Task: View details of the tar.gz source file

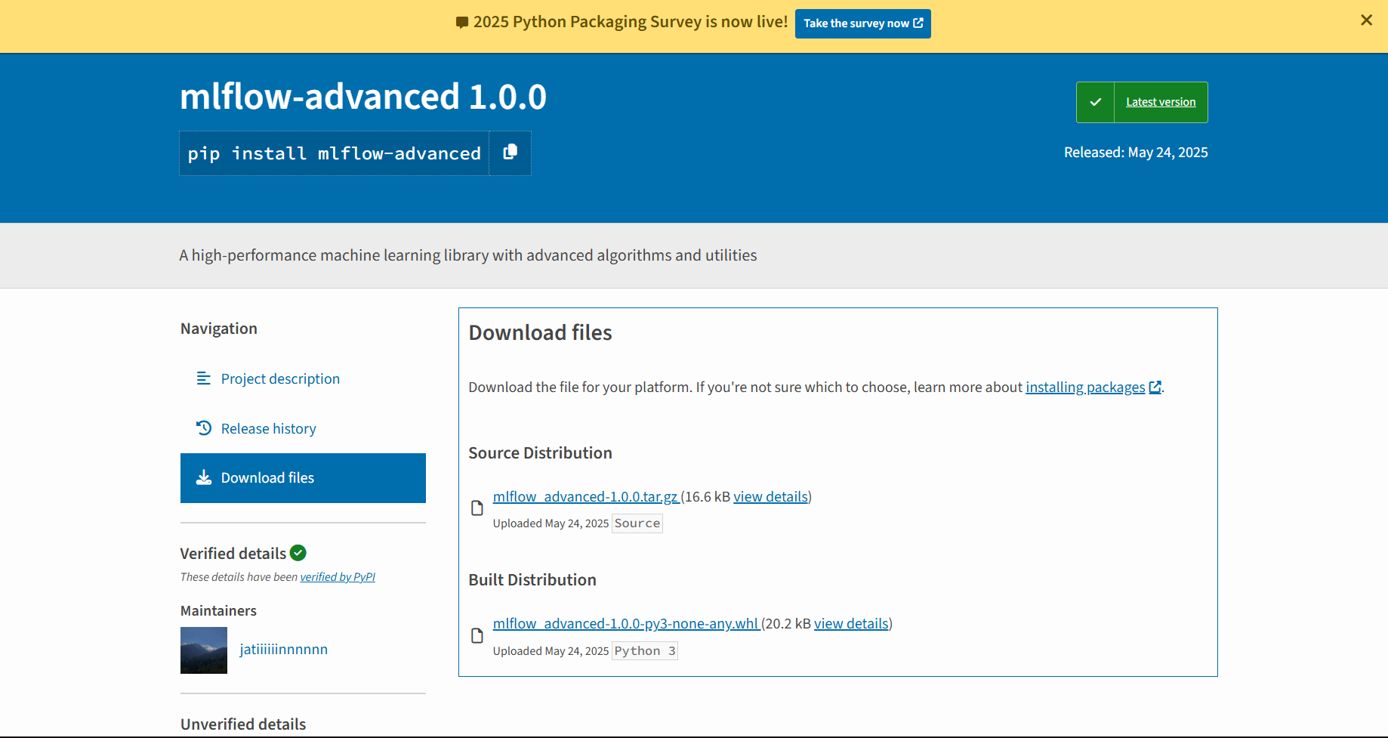Action: click(770, 497)
